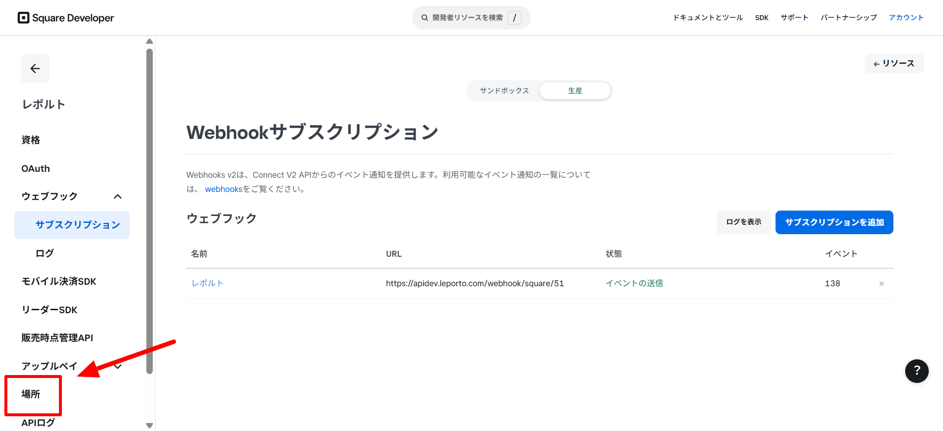Open ドキュメントとツール menu
Viewport: 943px width, 431px height.
[x=708, y=18]
